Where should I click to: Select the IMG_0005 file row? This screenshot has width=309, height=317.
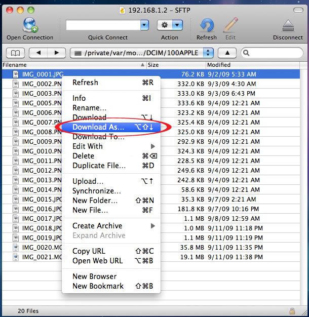[x=151, y=103]
